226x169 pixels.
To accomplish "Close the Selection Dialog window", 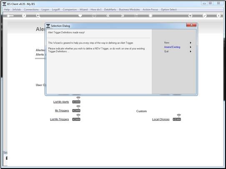I will 191,25.
